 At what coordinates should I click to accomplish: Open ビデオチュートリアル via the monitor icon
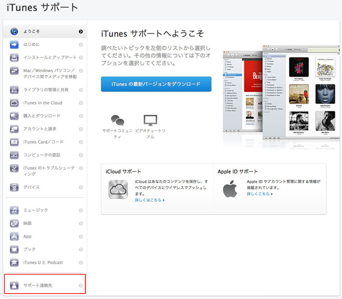click(x=150, y=120)
